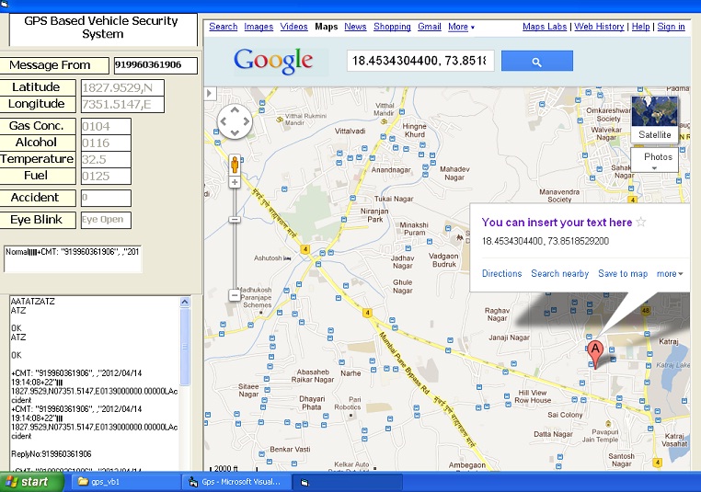Click the map zoom in plus button
Viewport: 701px width, 492px height.
pyautogui.click(x=235, y=182)
